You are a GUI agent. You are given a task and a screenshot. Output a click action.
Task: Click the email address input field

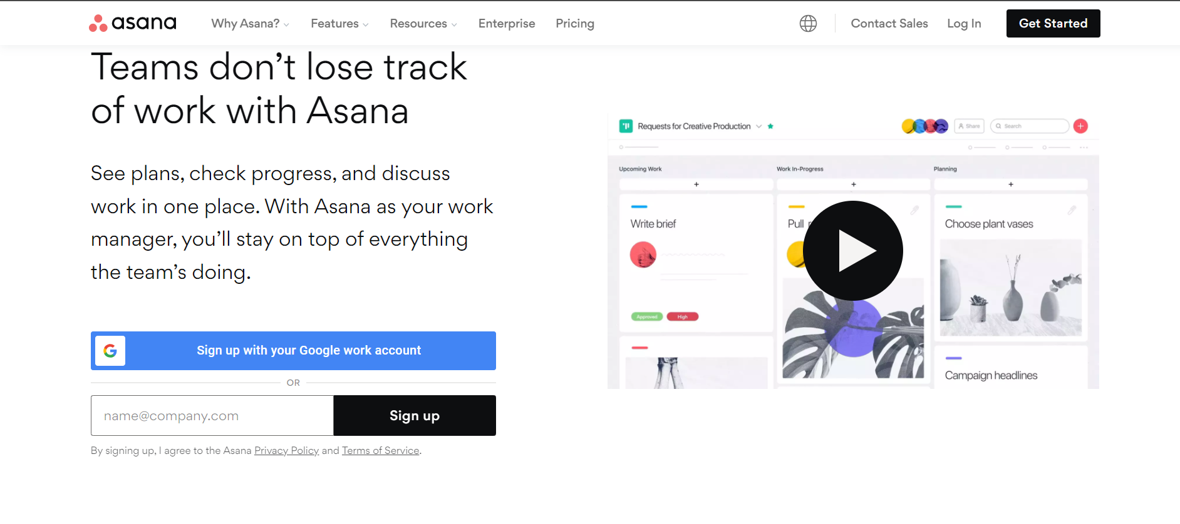click(x=212, y=416)
